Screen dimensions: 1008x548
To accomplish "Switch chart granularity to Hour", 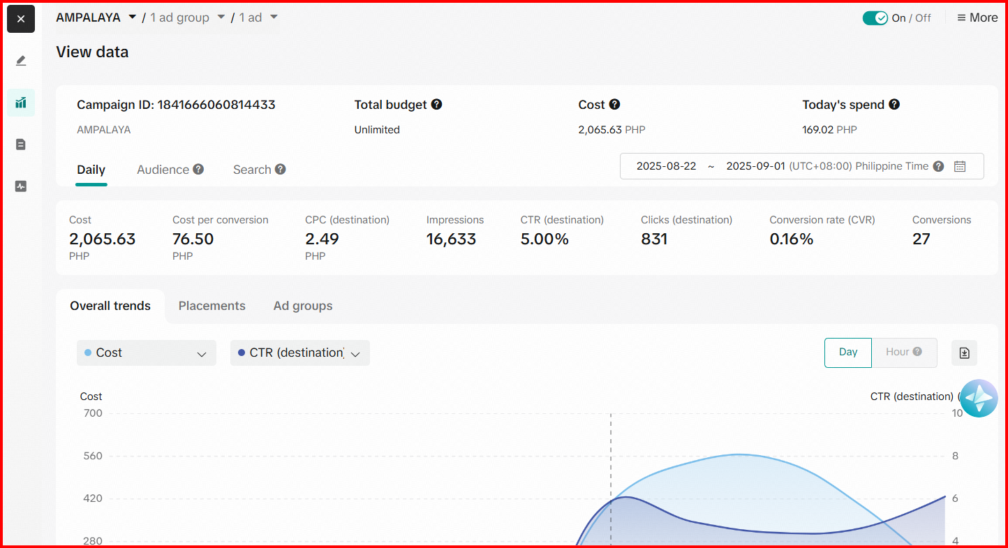I will pyautogui.click(x=903, y=353).
